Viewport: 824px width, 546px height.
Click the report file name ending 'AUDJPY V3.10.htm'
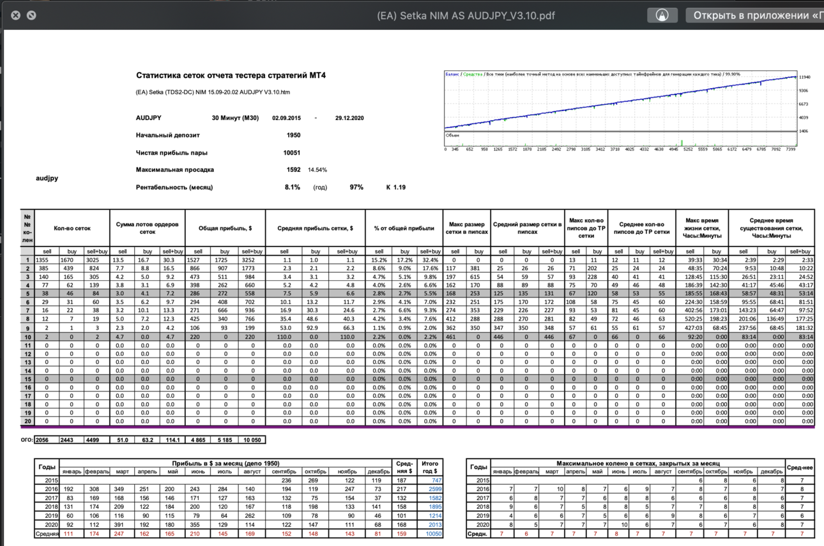[213, 92]
